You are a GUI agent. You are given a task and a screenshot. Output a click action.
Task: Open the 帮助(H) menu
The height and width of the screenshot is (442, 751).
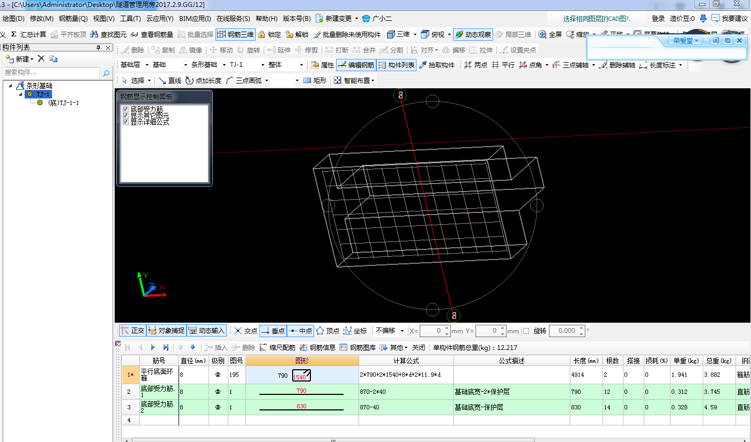coord(266,18)
